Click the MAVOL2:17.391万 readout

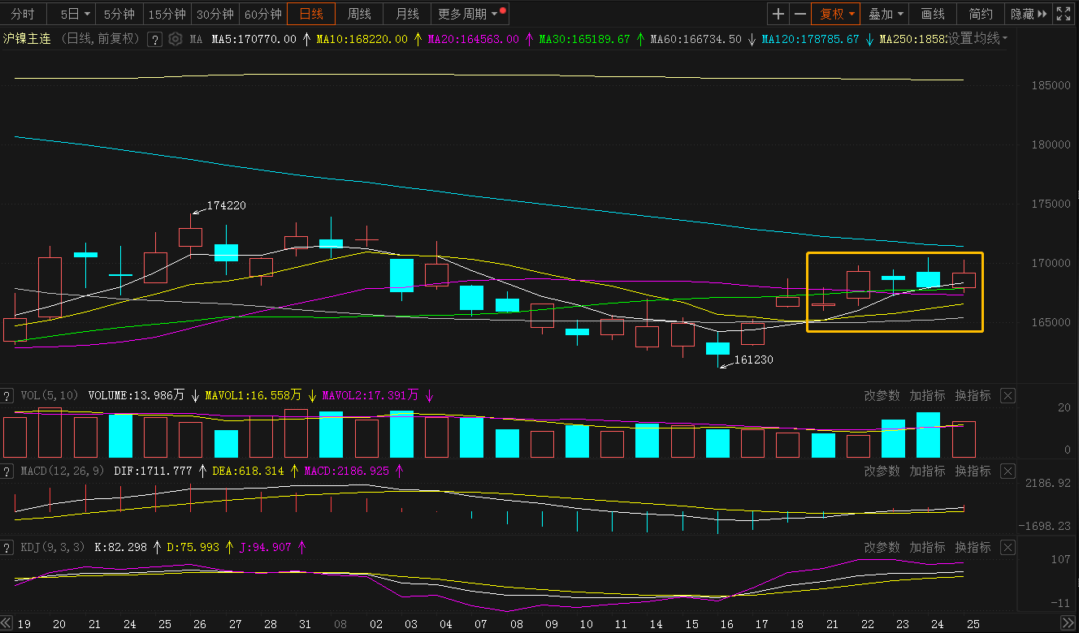click(370, 396)
